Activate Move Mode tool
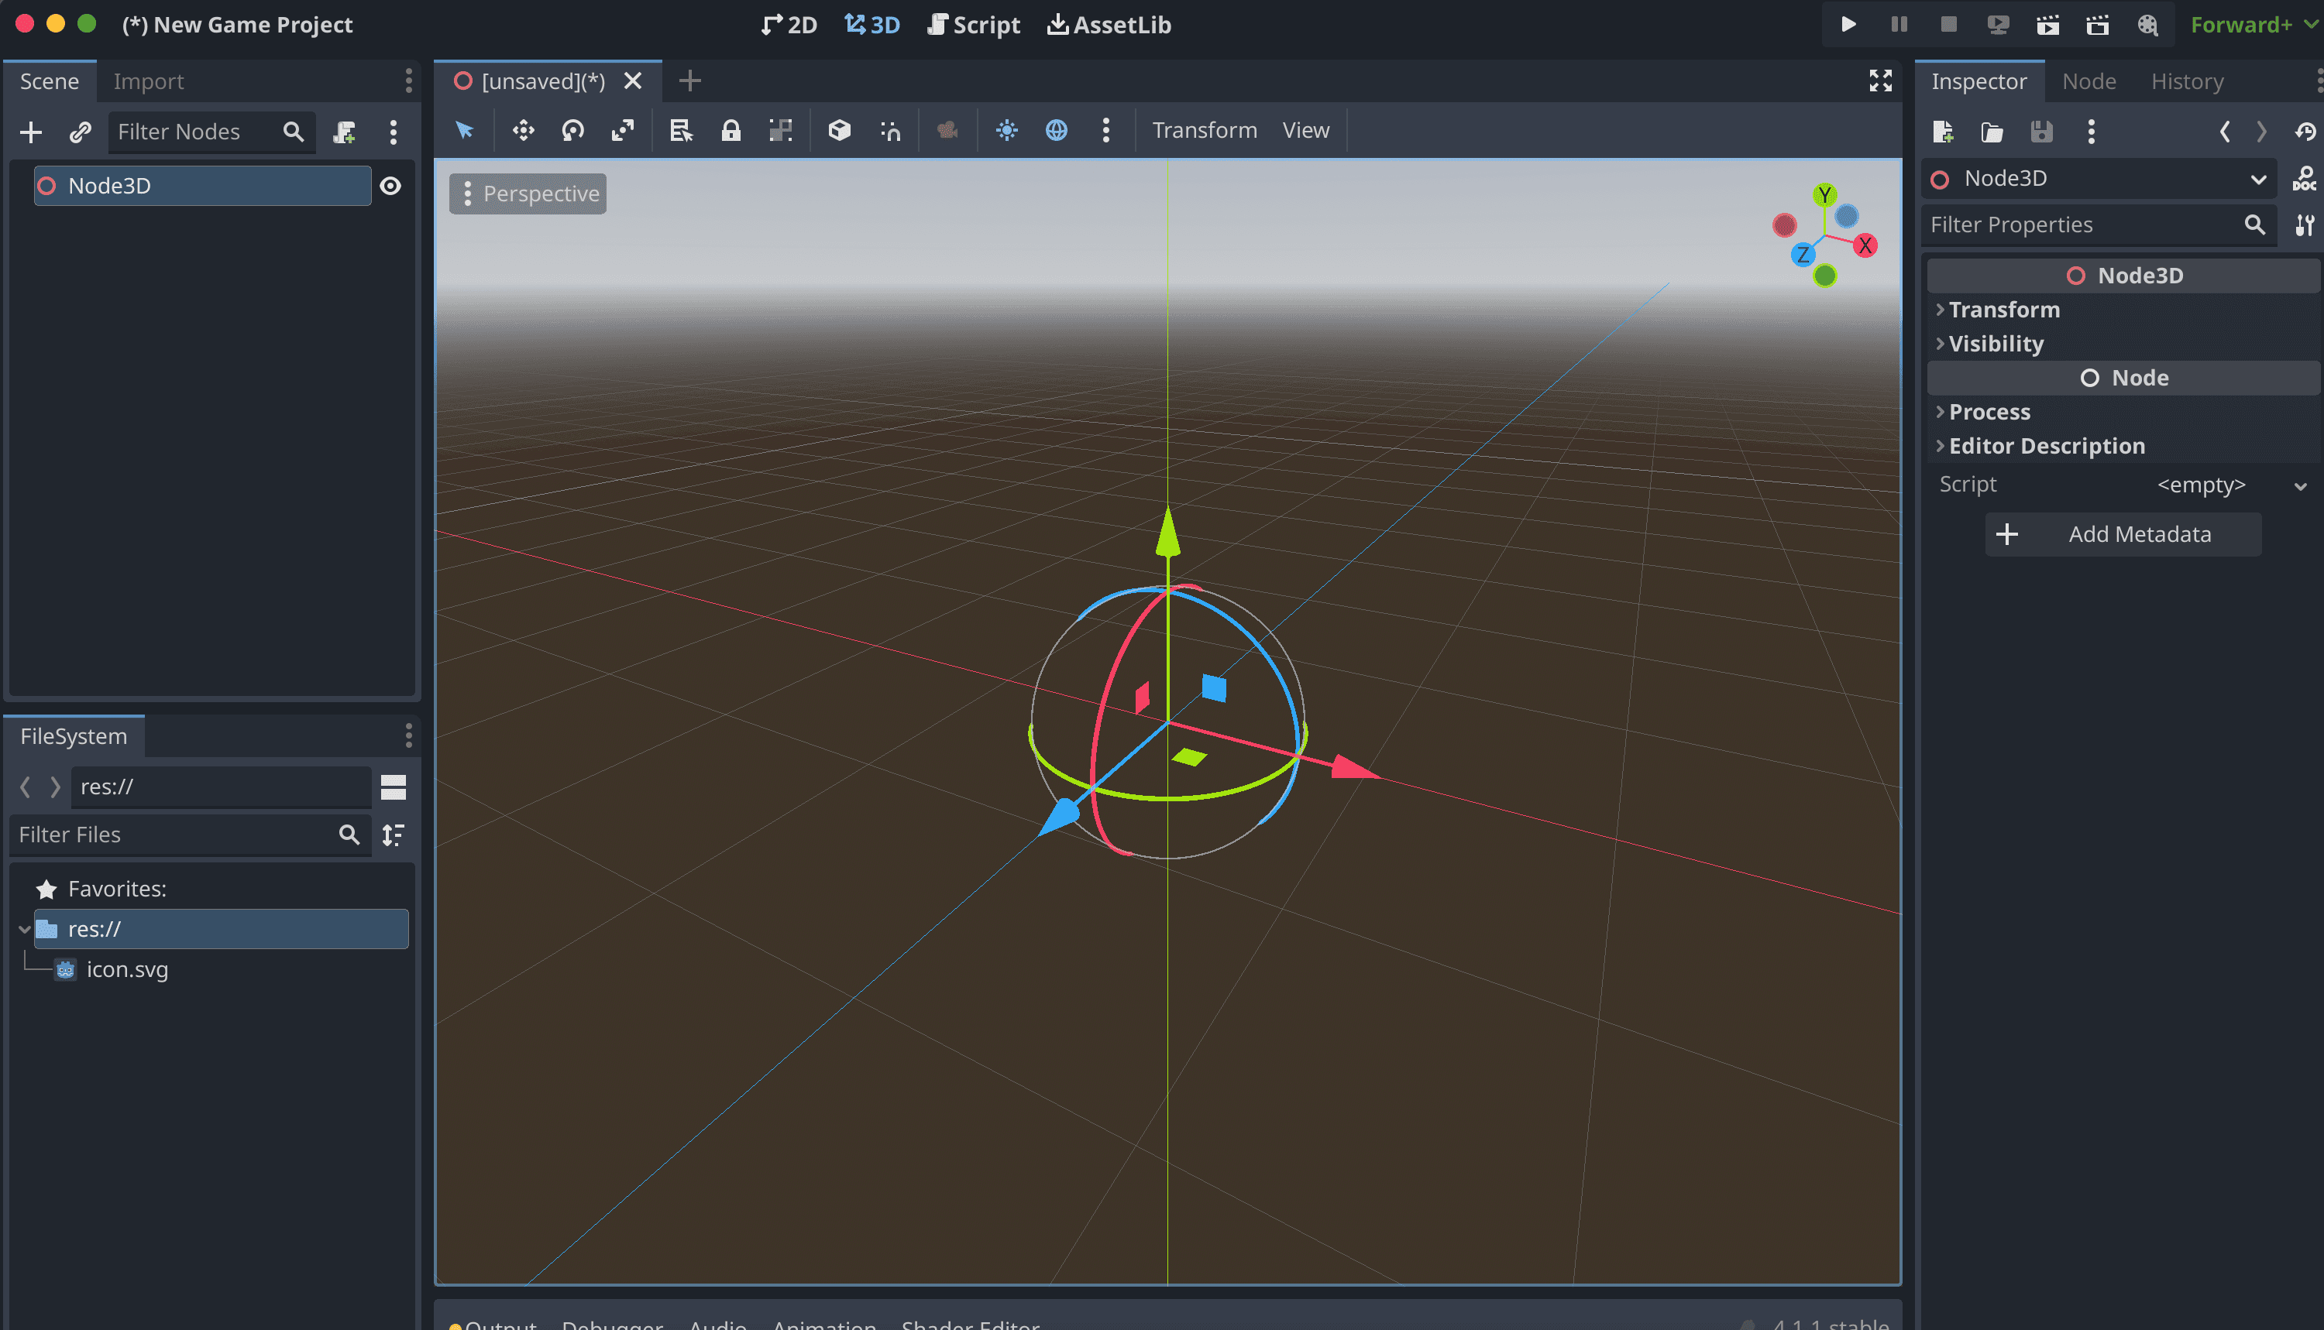Screen dimensions: 2324x1330 pyautogui.click(x=524, y=131)
